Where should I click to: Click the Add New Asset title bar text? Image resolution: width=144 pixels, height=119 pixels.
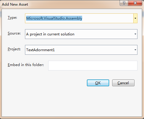click(15, 4)
